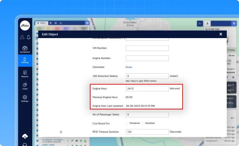Check the Duration cost option
This screenshot has height=146, width=239.
(x=143, y=123)
